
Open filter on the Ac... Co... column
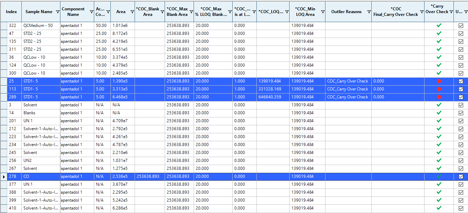click(108, 12)
